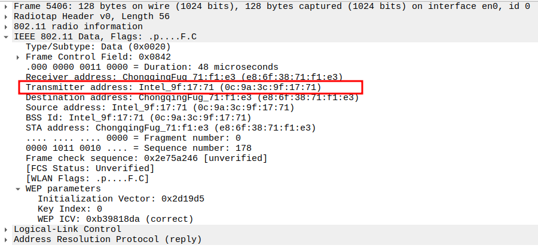
Task: Expand the 802.11 radio information section
Action: [x=6, y=27]
